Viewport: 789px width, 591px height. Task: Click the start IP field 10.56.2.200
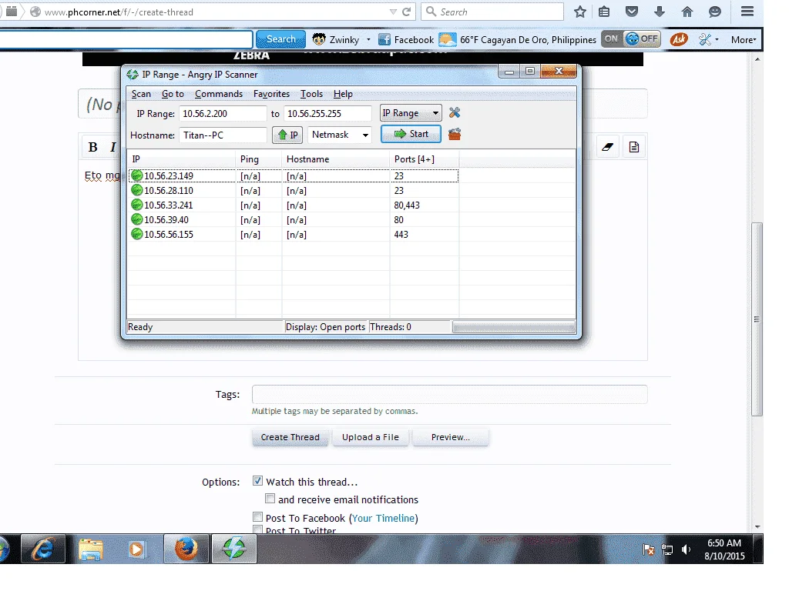click(x=223, y=114)
